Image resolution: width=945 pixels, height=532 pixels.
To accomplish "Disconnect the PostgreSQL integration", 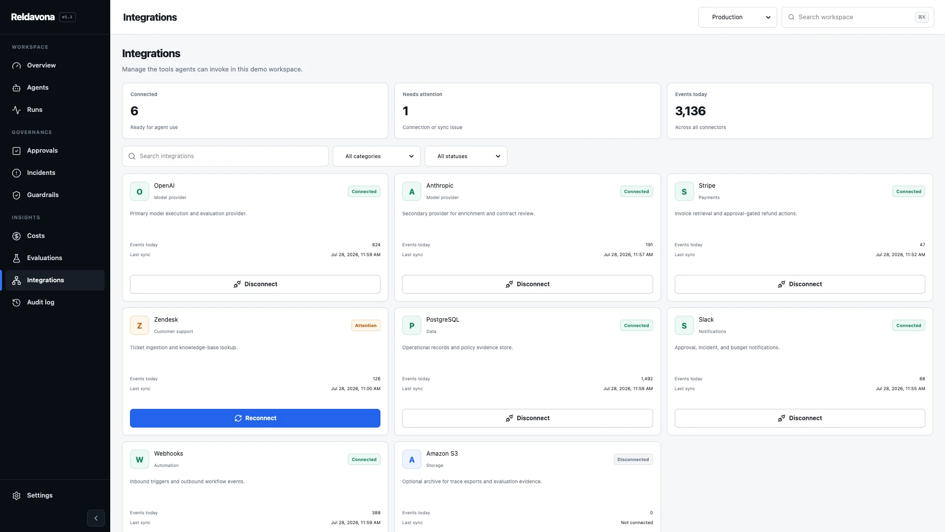I will click(527, 418).
